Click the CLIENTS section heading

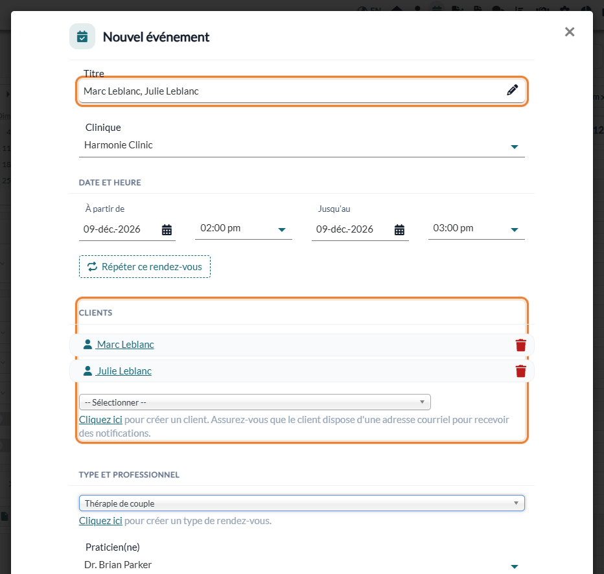95,313
